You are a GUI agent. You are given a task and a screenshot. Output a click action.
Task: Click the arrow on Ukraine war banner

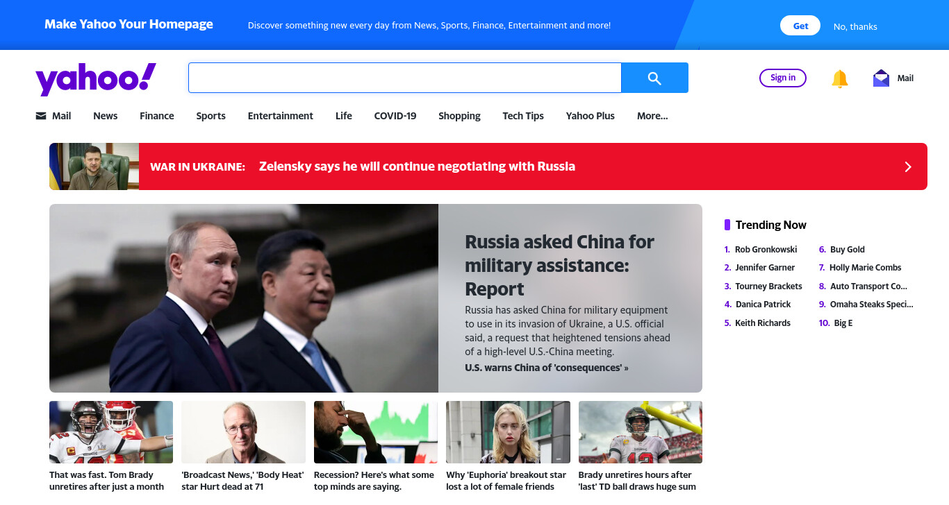click(907, 166)
